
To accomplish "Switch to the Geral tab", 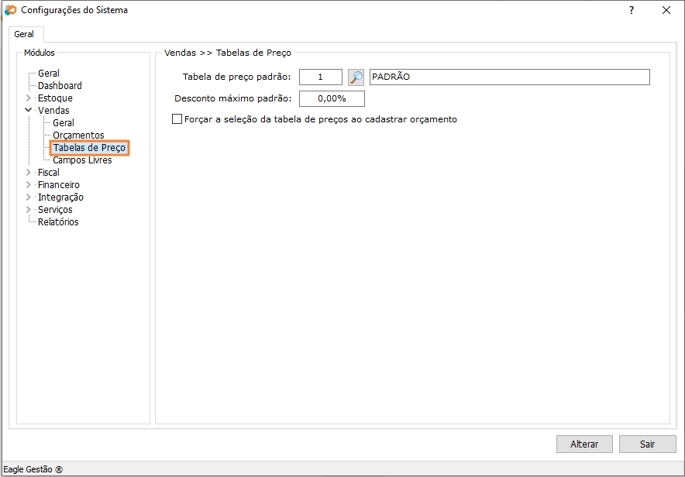I will click(x=24, y=35).
